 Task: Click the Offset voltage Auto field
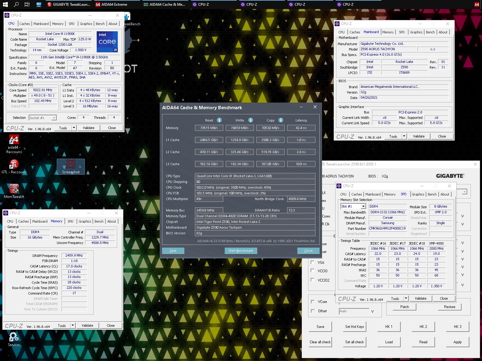coord(354,311)
